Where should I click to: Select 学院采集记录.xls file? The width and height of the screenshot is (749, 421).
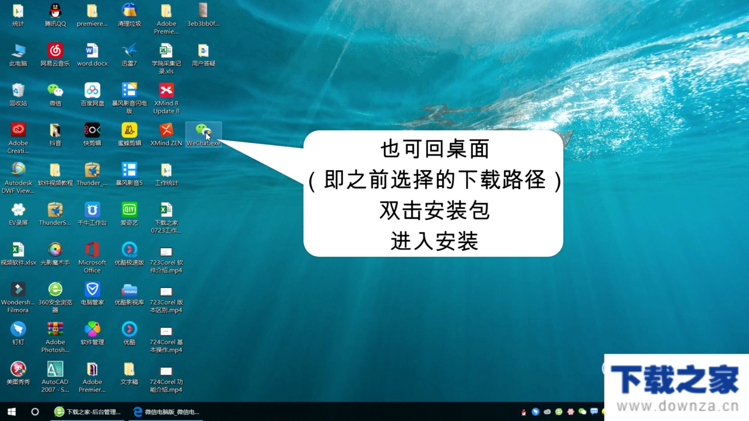166,58
